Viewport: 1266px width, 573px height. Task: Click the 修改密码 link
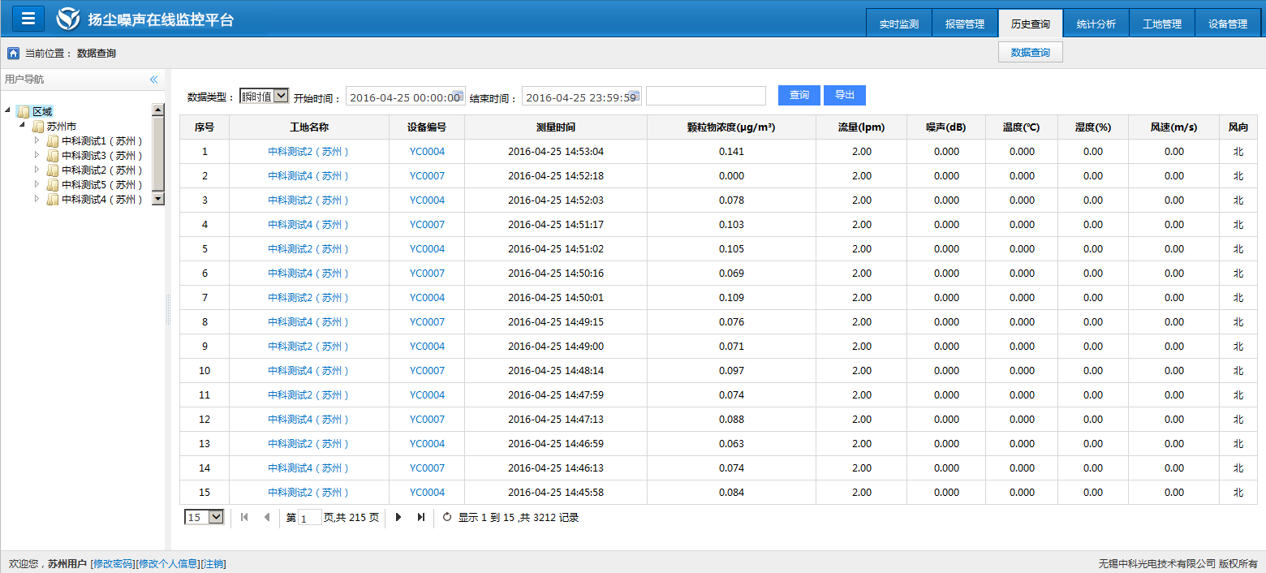point(113,564)
